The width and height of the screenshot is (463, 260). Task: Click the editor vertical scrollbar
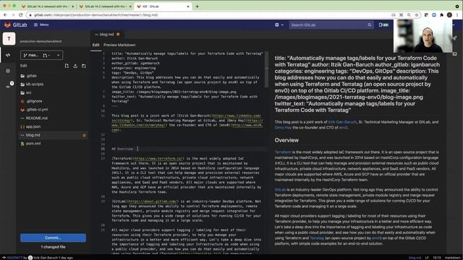[267, 70]
